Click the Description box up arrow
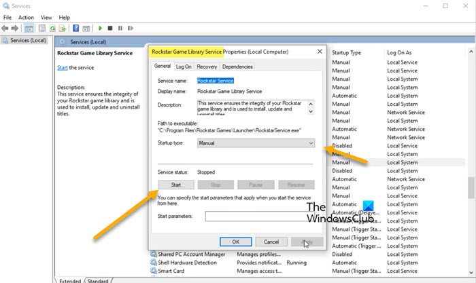 click(x=311, y=104)
